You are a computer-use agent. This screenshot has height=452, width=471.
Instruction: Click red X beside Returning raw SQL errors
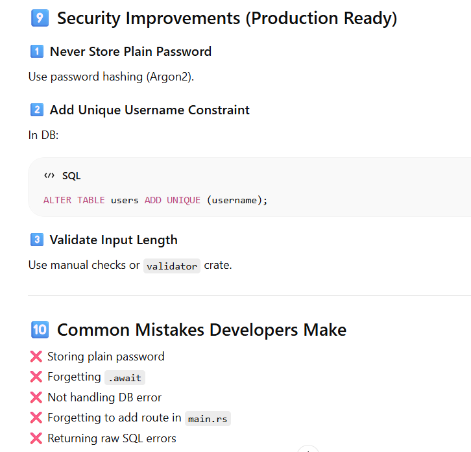pyautogui.click(x=36, y=438)
